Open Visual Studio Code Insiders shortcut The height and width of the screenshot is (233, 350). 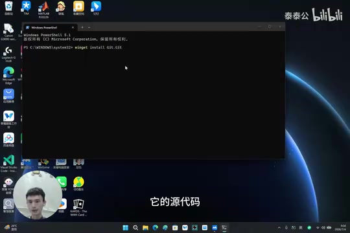pos(8,163)
